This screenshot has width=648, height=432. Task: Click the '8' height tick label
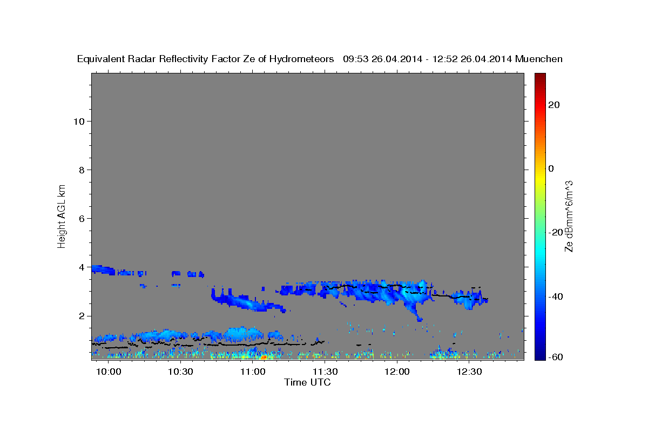pyautogui.click(x=82, y=170)
